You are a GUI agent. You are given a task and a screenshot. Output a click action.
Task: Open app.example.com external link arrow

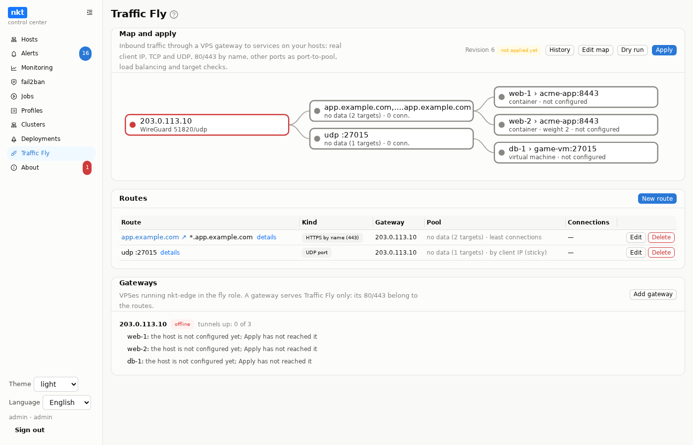(x=184, y=237)
